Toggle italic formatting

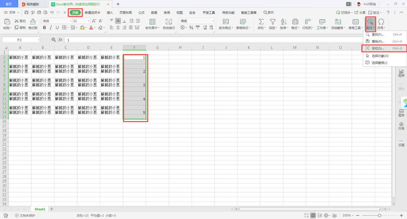click(51, 28)
